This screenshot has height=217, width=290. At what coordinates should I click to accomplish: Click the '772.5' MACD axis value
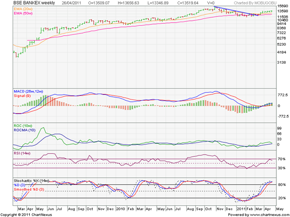(283, 95)
